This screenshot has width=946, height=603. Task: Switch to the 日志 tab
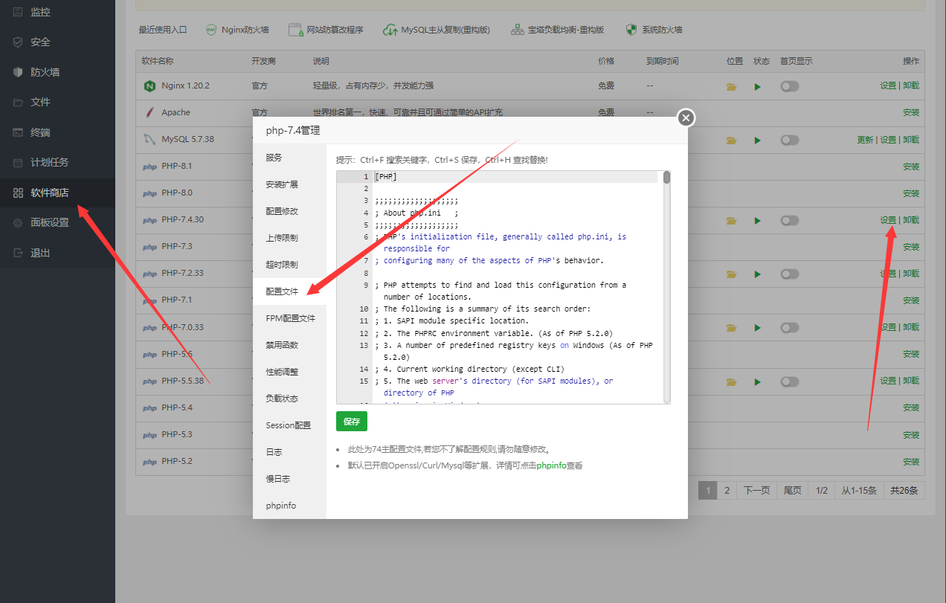point(289,452)
